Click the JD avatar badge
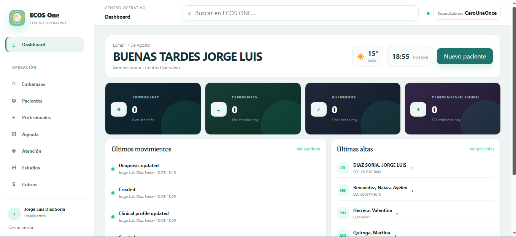 tap(343, 168)
